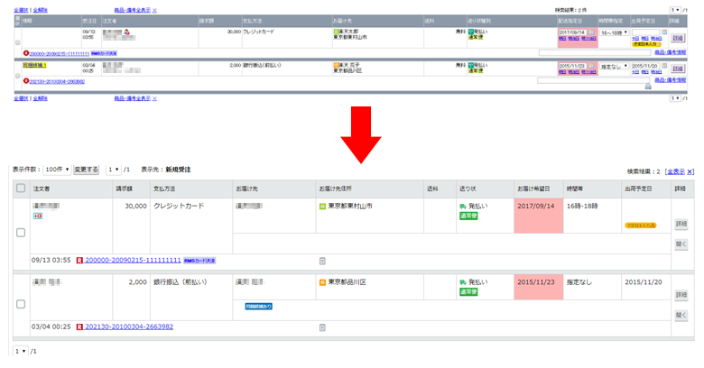Tick the select-all checkbox in the table header
Image resolution: width=704 pixels, height=368 pixels.
pyautogui.click(x=20, y=189)
